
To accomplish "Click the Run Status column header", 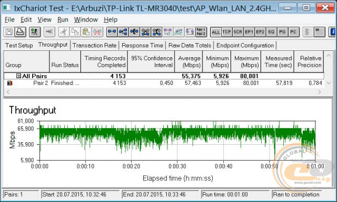I will tap(65, 61).
